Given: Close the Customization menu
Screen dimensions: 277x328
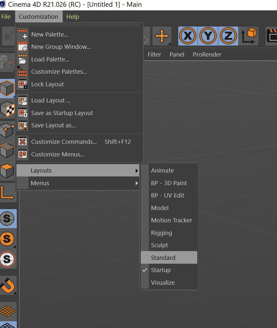Looking at the screenshot, I should pyautogui.click(x=38, y=16).
